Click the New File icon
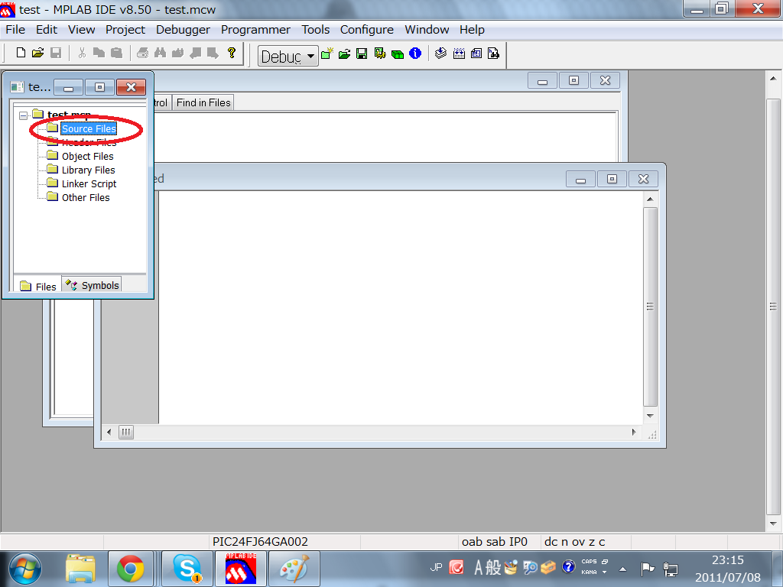The width and height of the screenshot is (783, 587). point(21,53)
